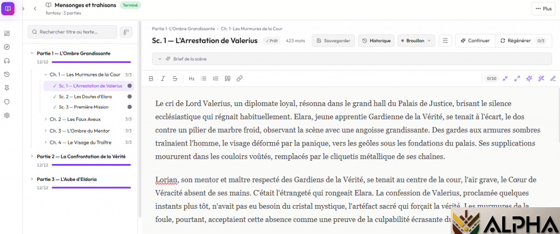Expand 'Brief de la scène' panel
The image size is (560, 234).
(x=352, y=59)
